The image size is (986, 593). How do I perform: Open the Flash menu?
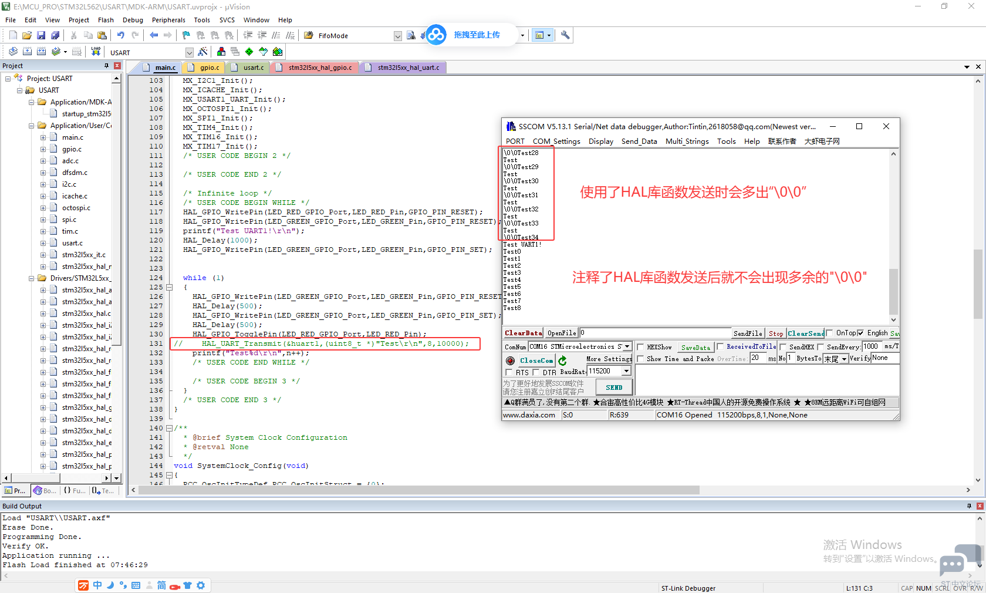106,20
